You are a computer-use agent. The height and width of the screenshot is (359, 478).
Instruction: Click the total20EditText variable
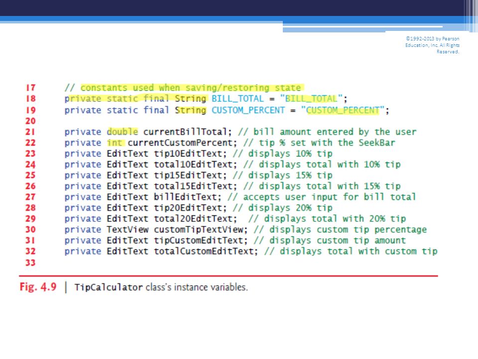[193, 218]
